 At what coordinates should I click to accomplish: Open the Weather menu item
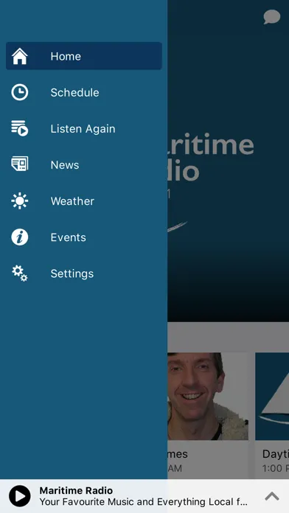click(x=84, y=201)
